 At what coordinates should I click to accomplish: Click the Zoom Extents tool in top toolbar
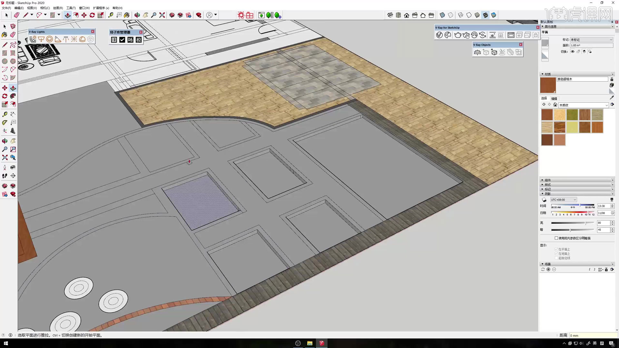coord(162,15)
